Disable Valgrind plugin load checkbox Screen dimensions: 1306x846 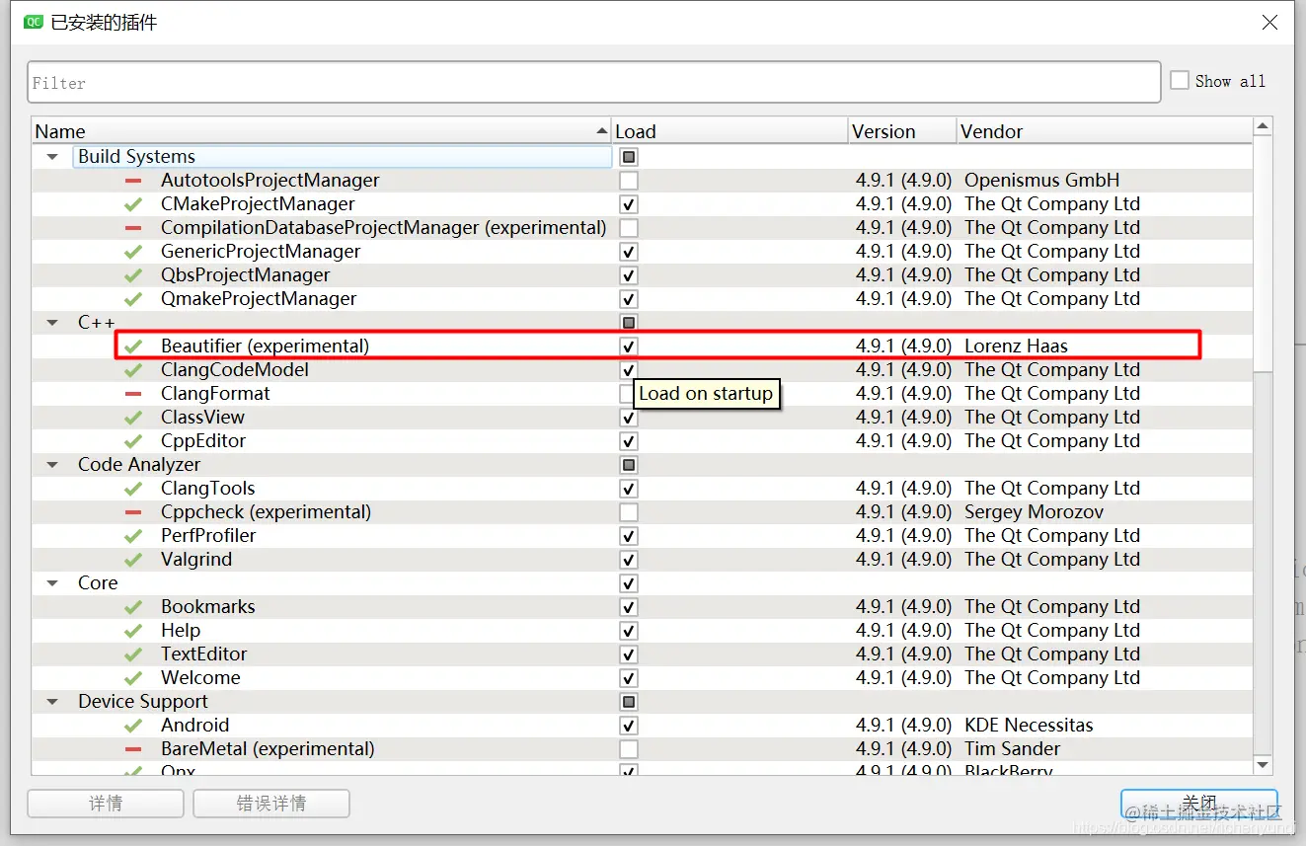629,560
